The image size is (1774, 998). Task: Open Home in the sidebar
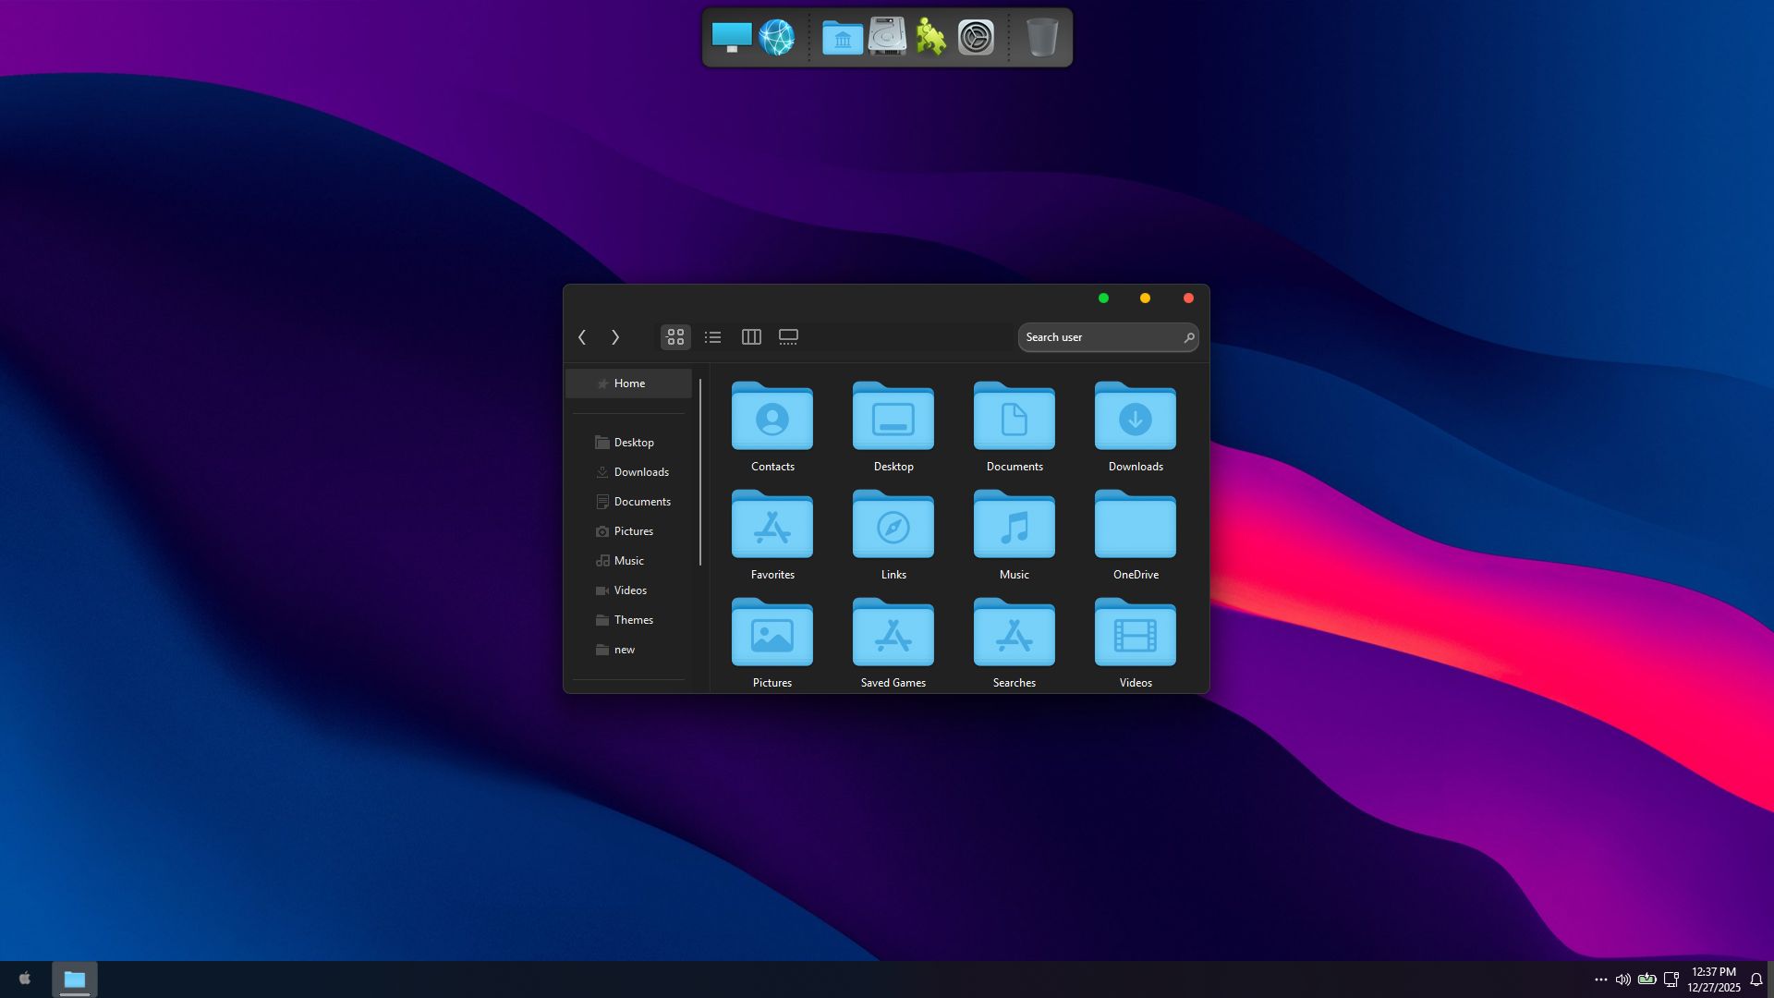[629, 383]
